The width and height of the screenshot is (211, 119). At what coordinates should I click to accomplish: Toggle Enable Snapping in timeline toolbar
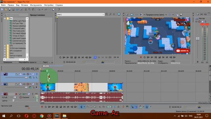click(132, 107)
